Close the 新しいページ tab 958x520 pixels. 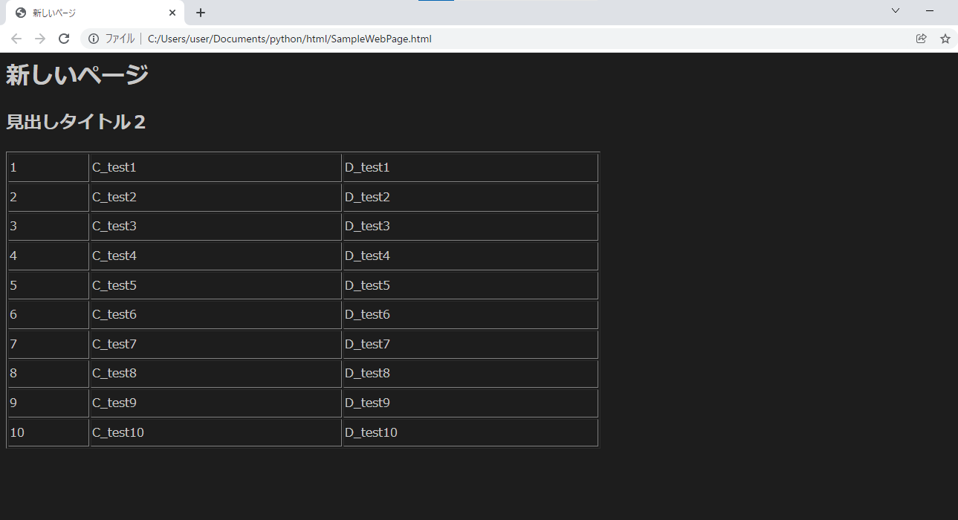[x=172, y=13]
